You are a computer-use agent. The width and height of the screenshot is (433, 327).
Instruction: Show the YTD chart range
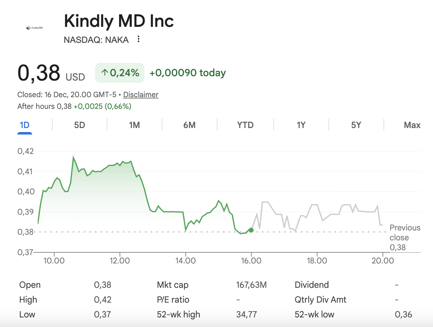pos(245,125)
